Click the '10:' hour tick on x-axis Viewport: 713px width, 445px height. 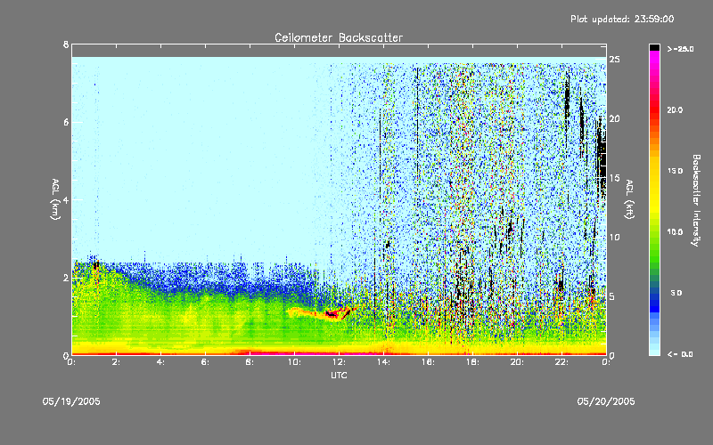(294, 362)
